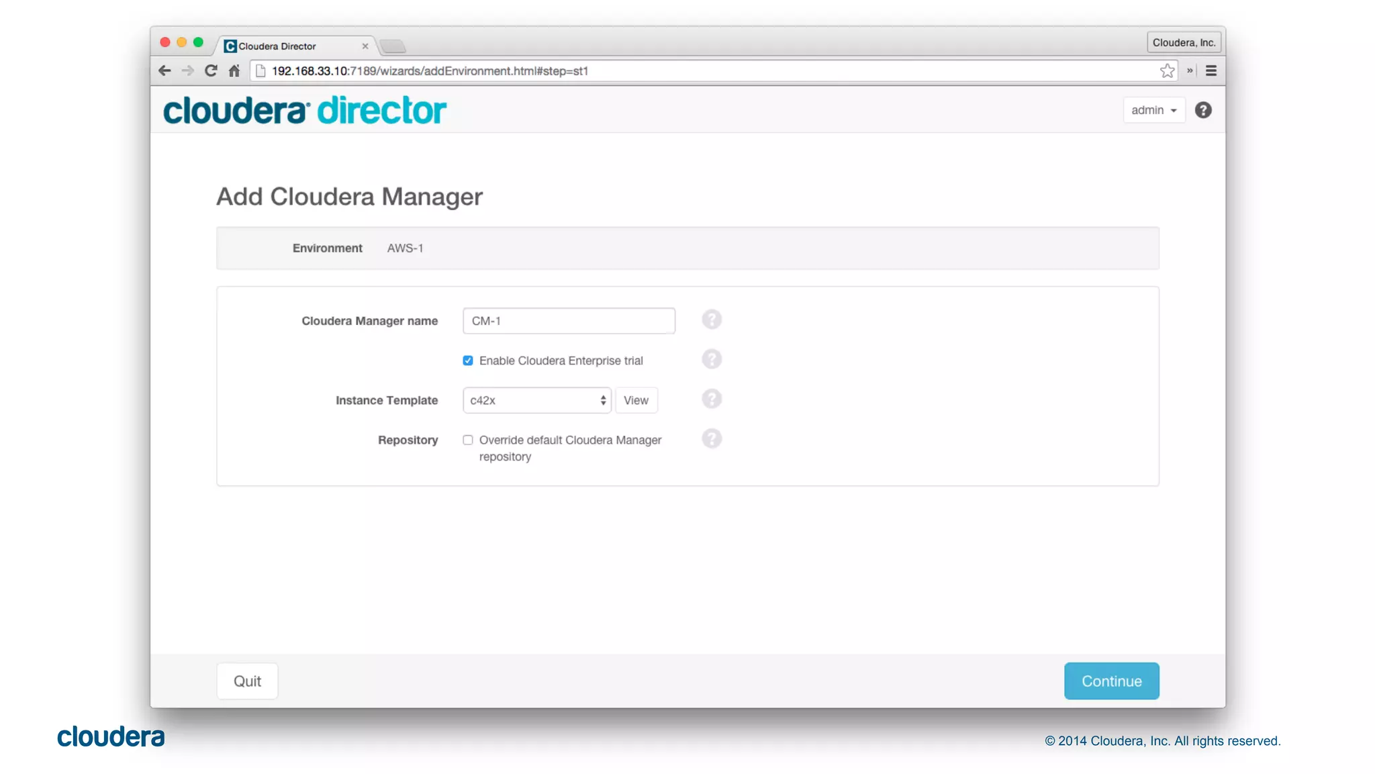Click the green window zoom dot
1375x774 pixels.
tap(198, 42)
